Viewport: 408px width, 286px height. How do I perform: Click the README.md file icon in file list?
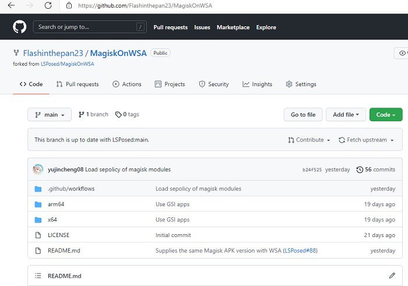click(38, 250)
